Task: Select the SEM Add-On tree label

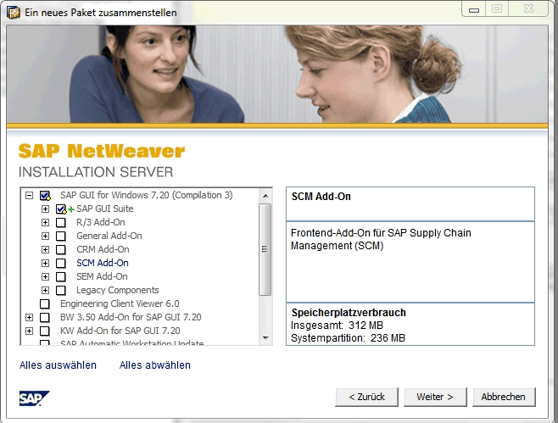Action: [x=102, y=276]
